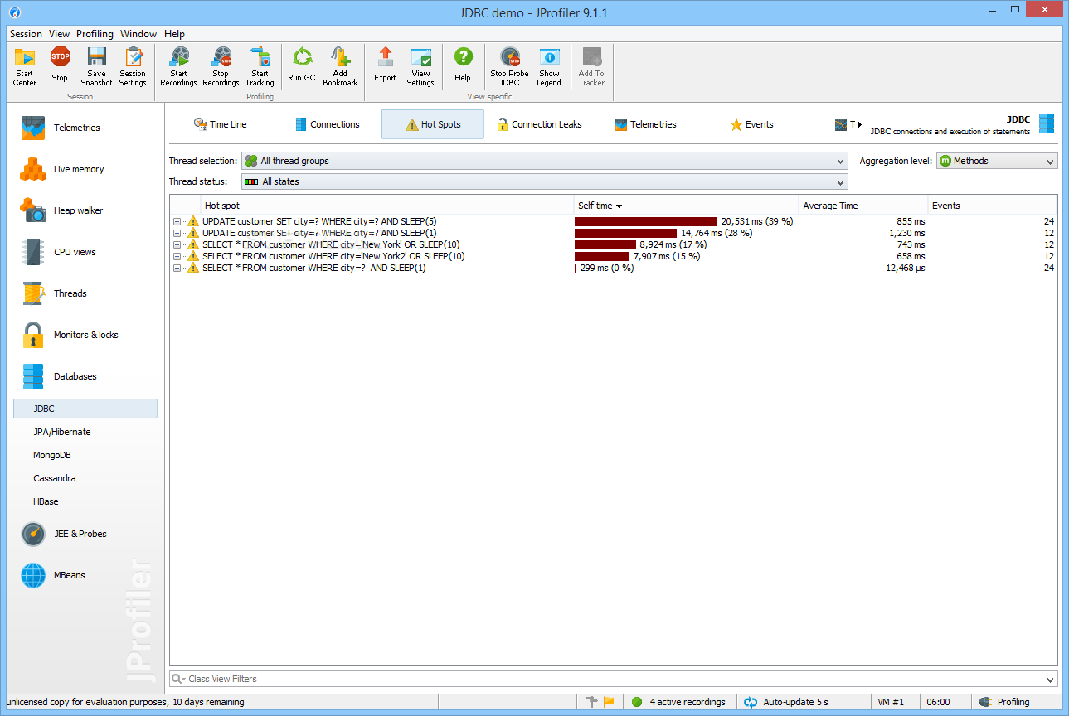Expand the city='New York2' SELECT row
This screenshot has height=716, width=1069.
coord(177,256)
